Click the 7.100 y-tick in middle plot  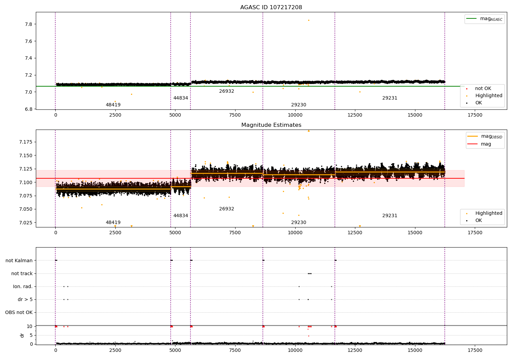[x=26, y=183]
